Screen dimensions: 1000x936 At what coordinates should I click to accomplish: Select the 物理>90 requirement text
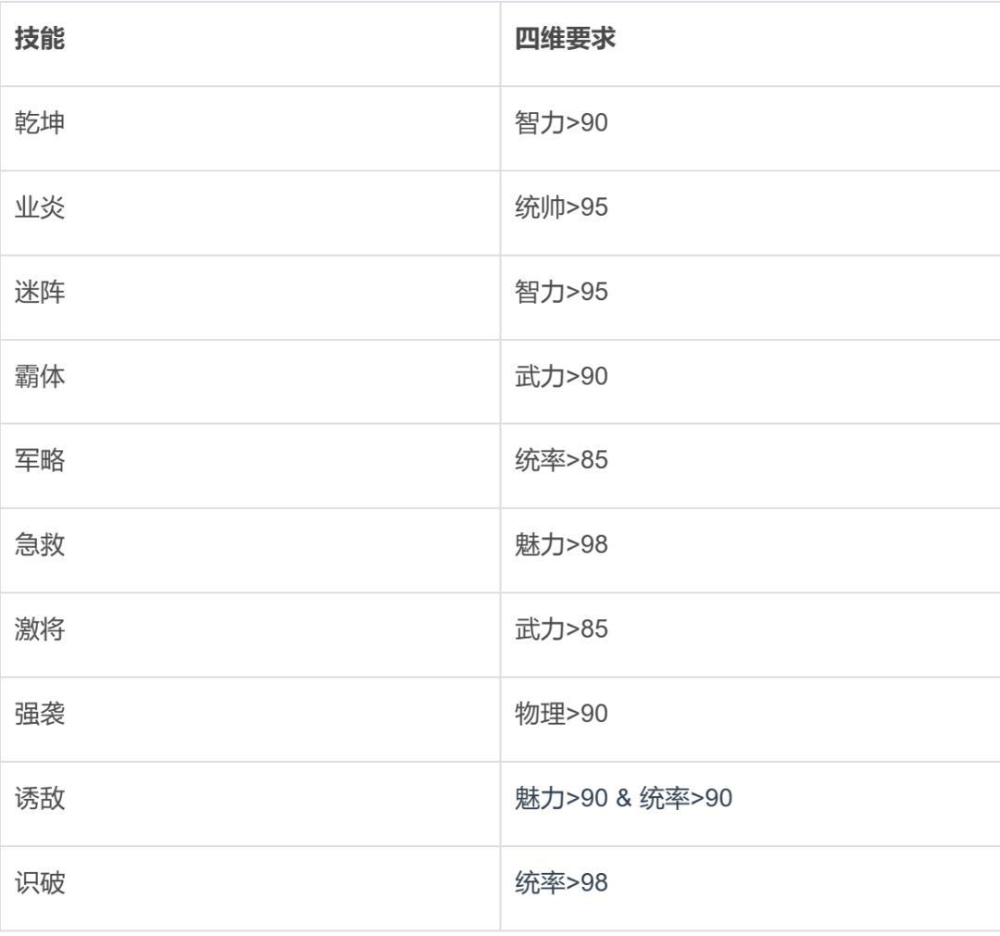[561, 715]
